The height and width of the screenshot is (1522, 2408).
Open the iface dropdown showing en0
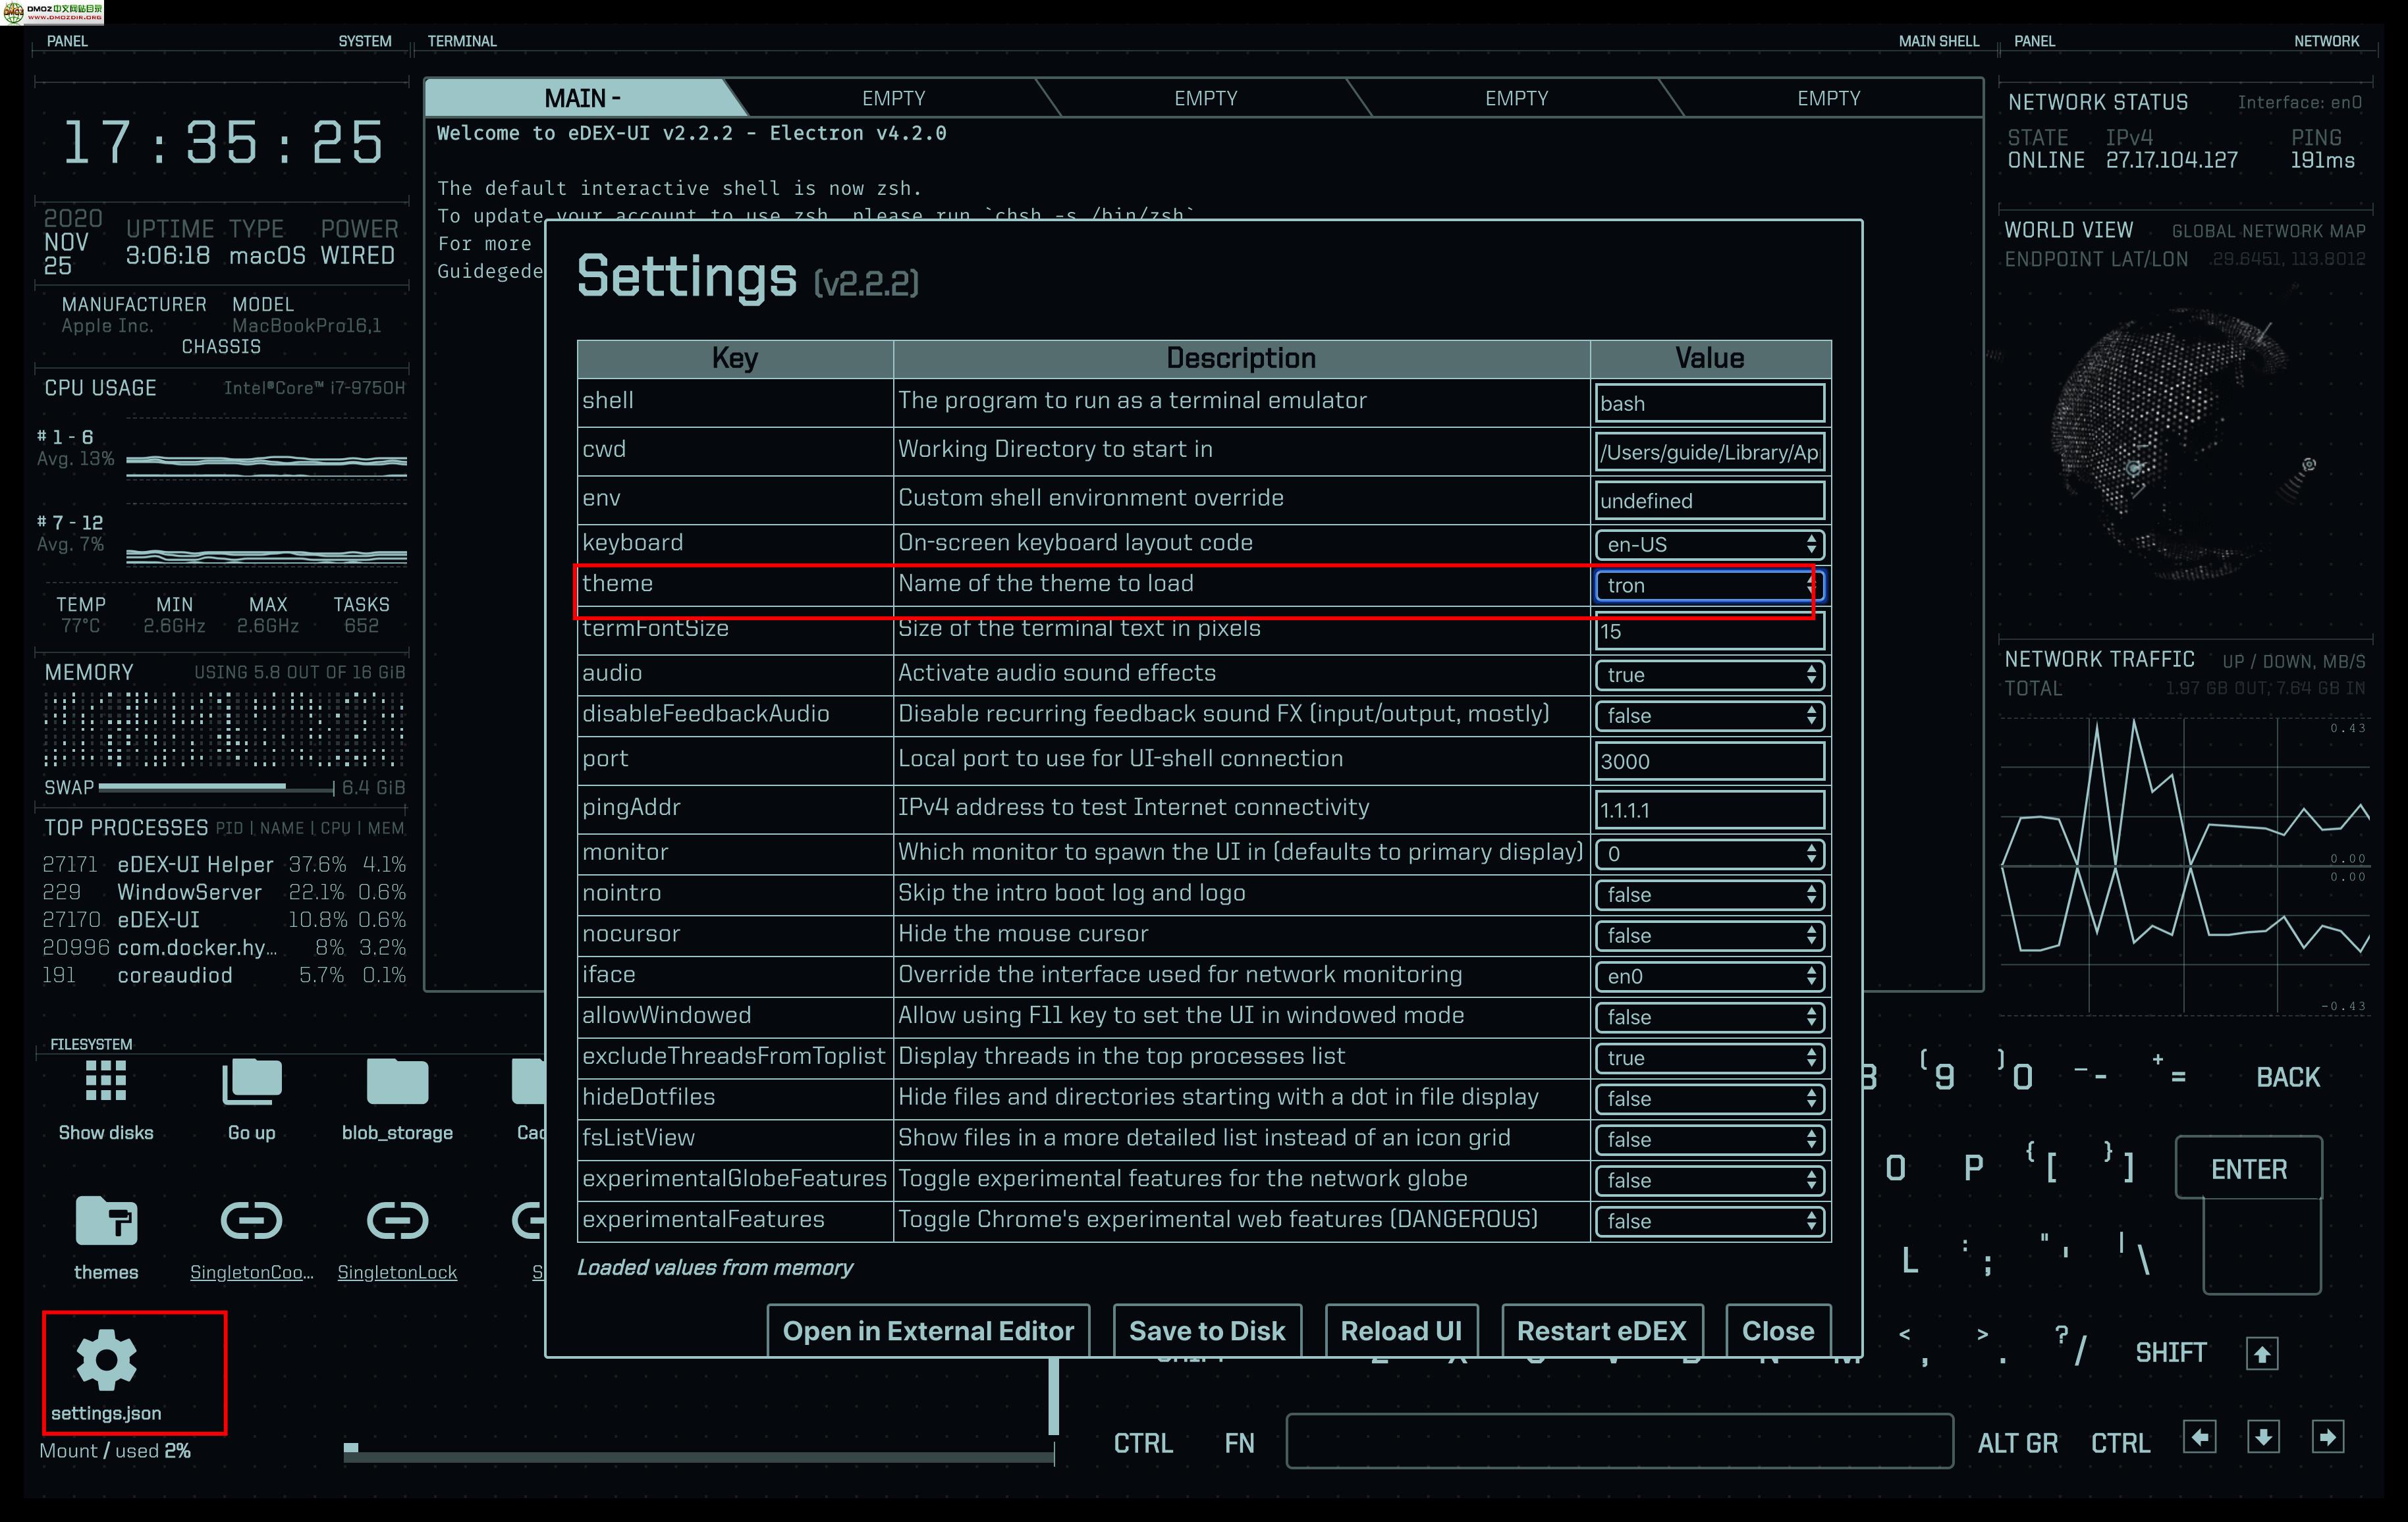pyautogui.click(x=1709, y=976)
